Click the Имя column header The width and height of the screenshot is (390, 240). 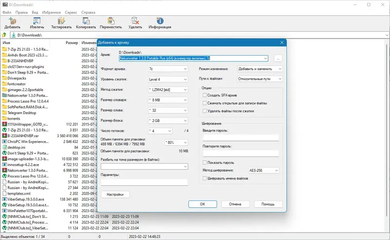pyautogui.click(x=6, y=42)
